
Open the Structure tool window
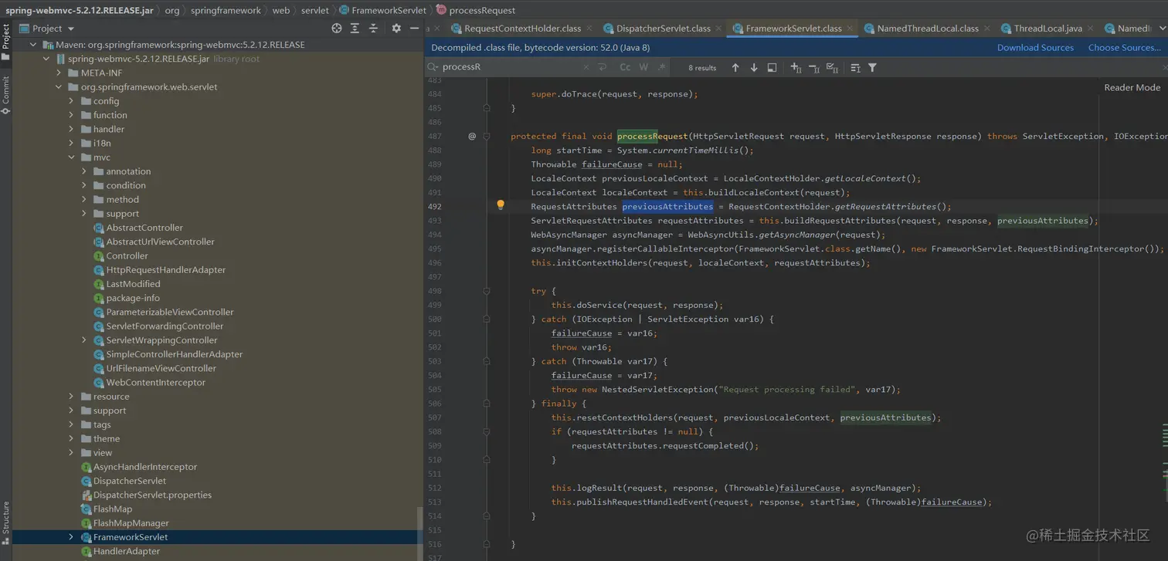pos(5,522)
